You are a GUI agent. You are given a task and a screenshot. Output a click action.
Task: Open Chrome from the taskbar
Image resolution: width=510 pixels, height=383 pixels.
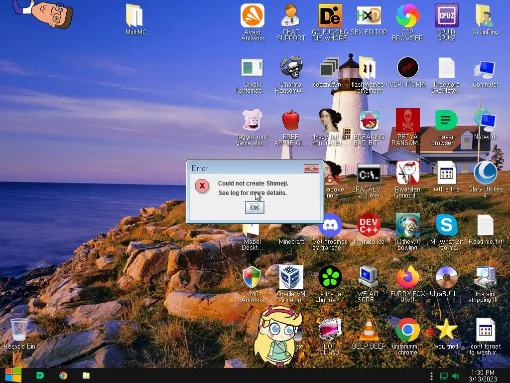(63, 376)
